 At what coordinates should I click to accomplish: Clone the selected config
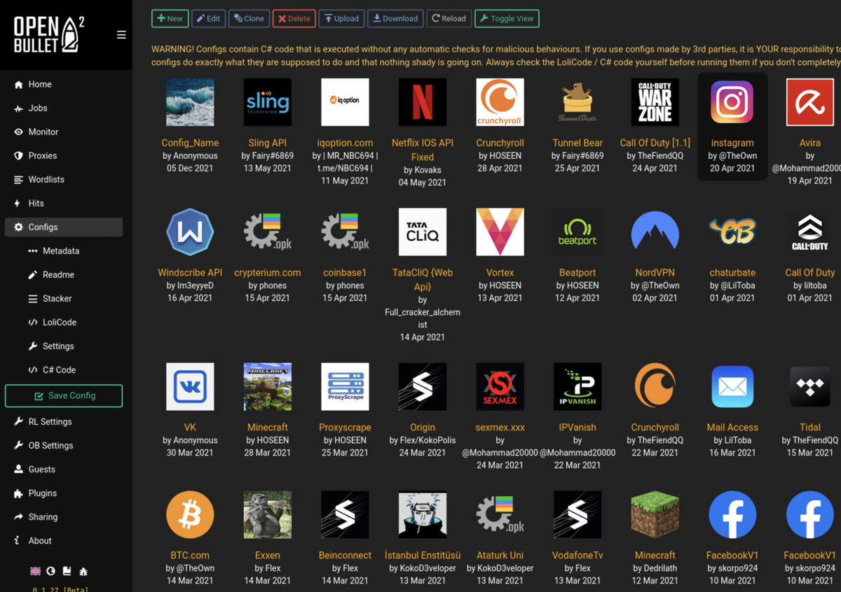point(249,18)
